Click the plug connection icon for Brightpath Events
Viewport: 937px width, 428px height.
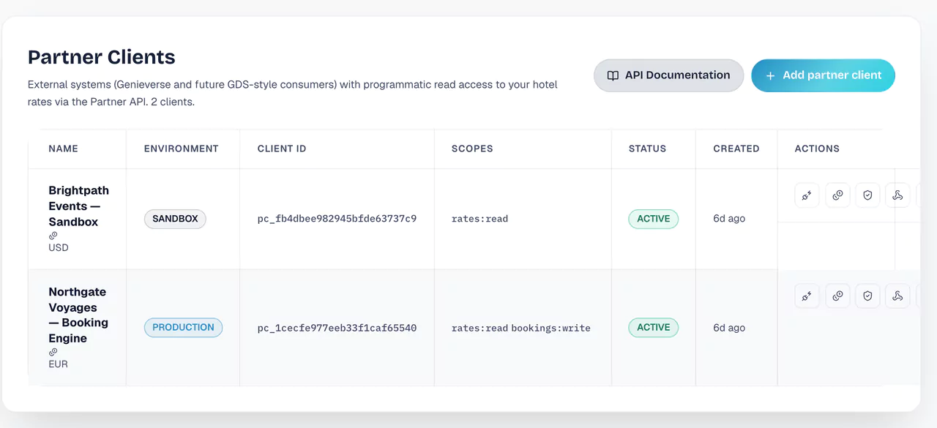click(x=807, y=195)
